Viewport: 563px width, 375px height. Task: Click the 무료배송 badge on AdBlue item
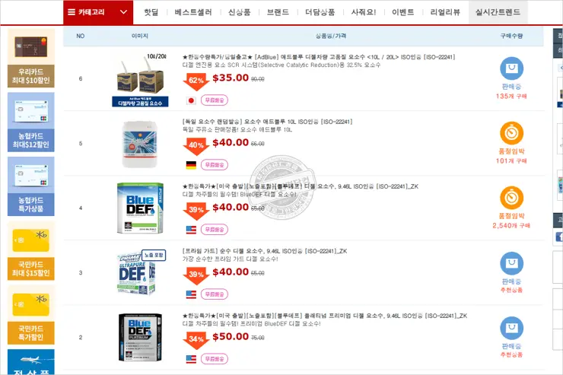click(215, 100)
